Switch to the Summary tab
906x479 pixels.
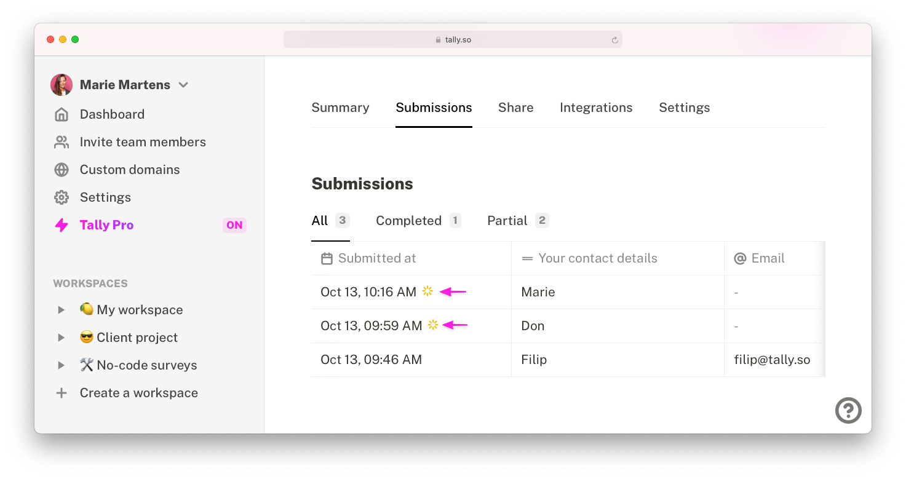340,108
